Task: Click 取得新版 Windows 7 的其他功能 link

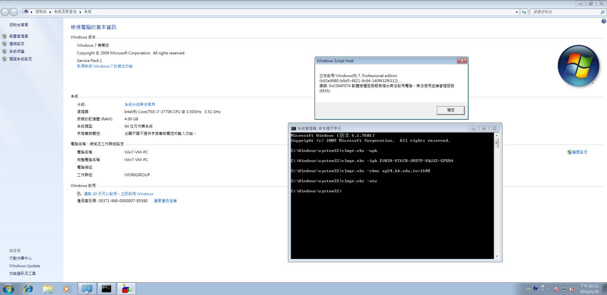Action: [x=105, y=66]
